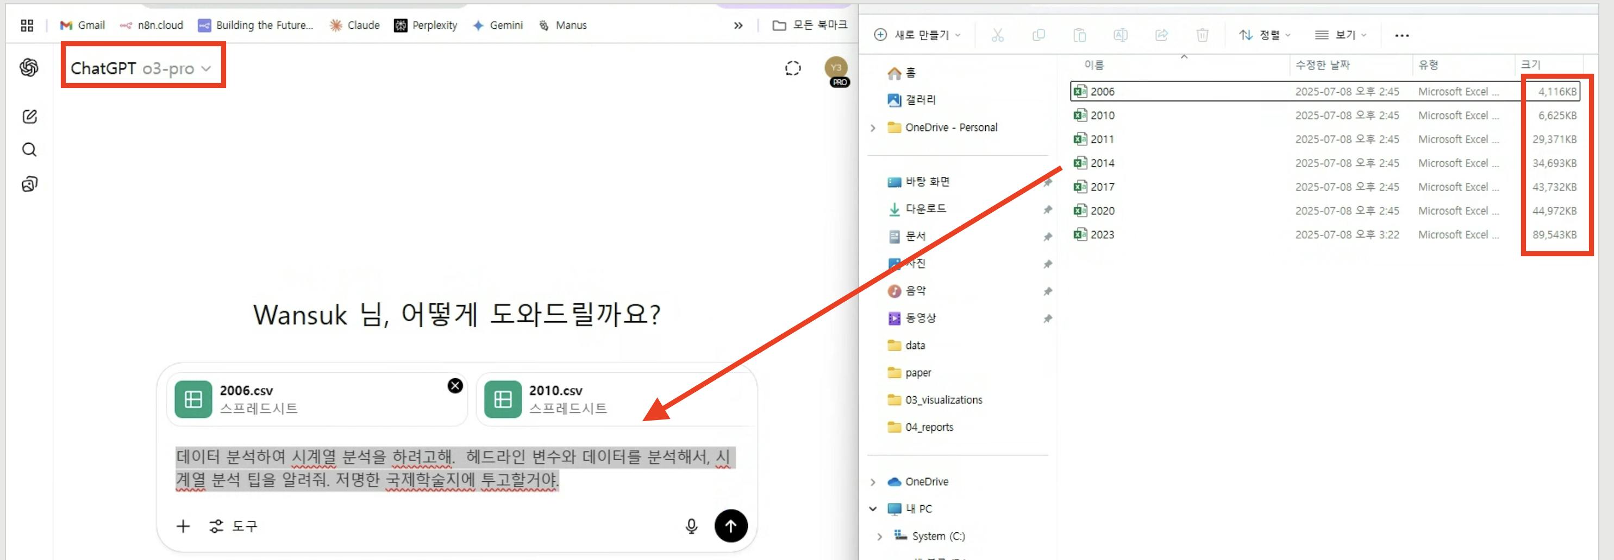The image size is (1614, 560).
Task: Open the ChatGPT o3-pro model dropdown
Action: 141,68
